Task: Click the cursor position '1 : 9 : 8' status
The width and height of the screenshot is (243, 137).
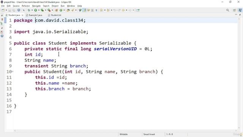Action: coord(170,134)
